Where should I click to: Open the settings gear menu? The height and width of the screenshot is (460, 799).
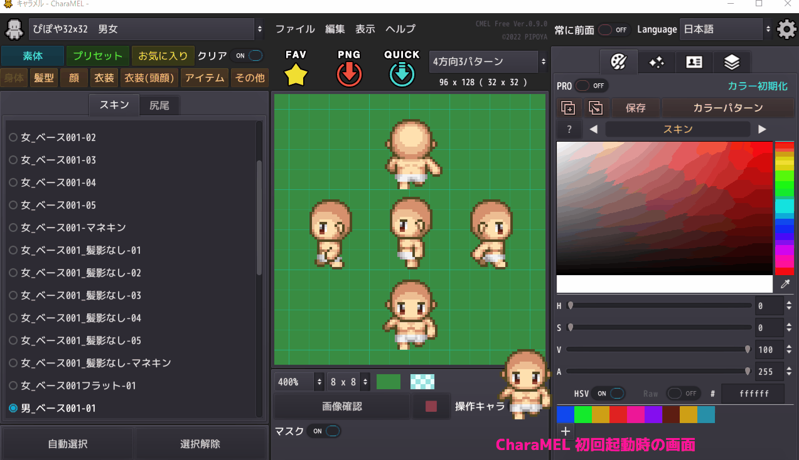tap(786, 29)
